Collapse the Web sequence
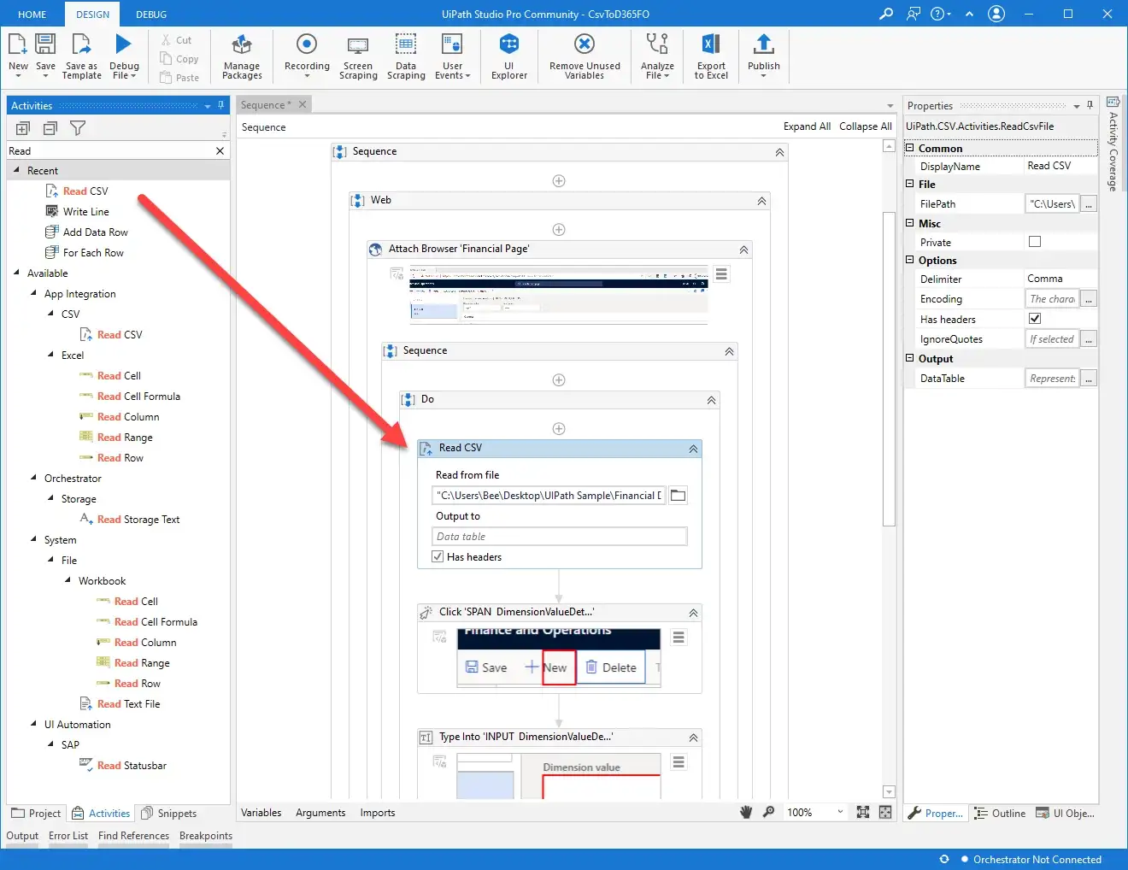Screen dimensions: 1128x870 point(761,201)
